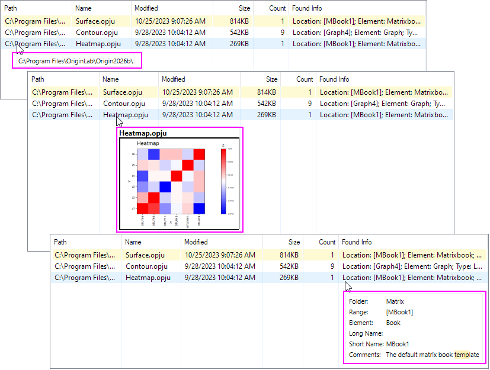Click Heatmap.opju found info in bottom panel
This screenshot has height=370, width=490.
click(x=412, y=277)
